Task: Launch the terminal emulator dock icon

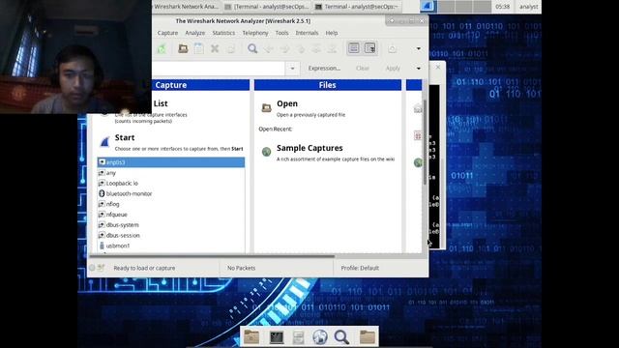Action: (x=277, y=337)
